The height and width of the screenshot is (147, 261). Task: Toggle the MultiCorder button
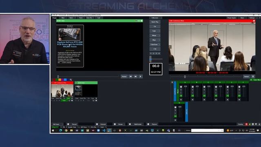point(138,124)
